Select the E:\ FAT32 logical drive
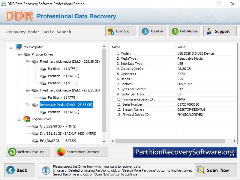 [58, 141]
